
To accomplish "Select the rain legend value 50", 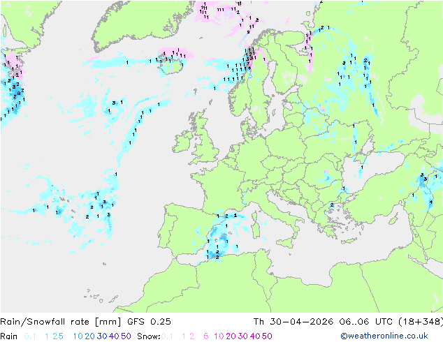I will [x=126, y=336].
